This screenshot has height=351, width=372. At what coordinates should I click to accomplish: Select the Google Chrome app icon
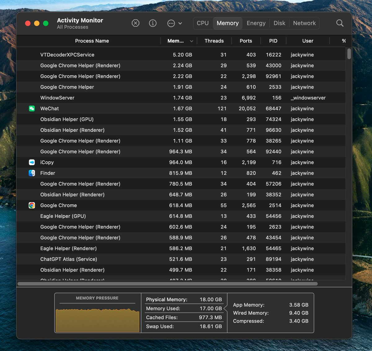32,205
